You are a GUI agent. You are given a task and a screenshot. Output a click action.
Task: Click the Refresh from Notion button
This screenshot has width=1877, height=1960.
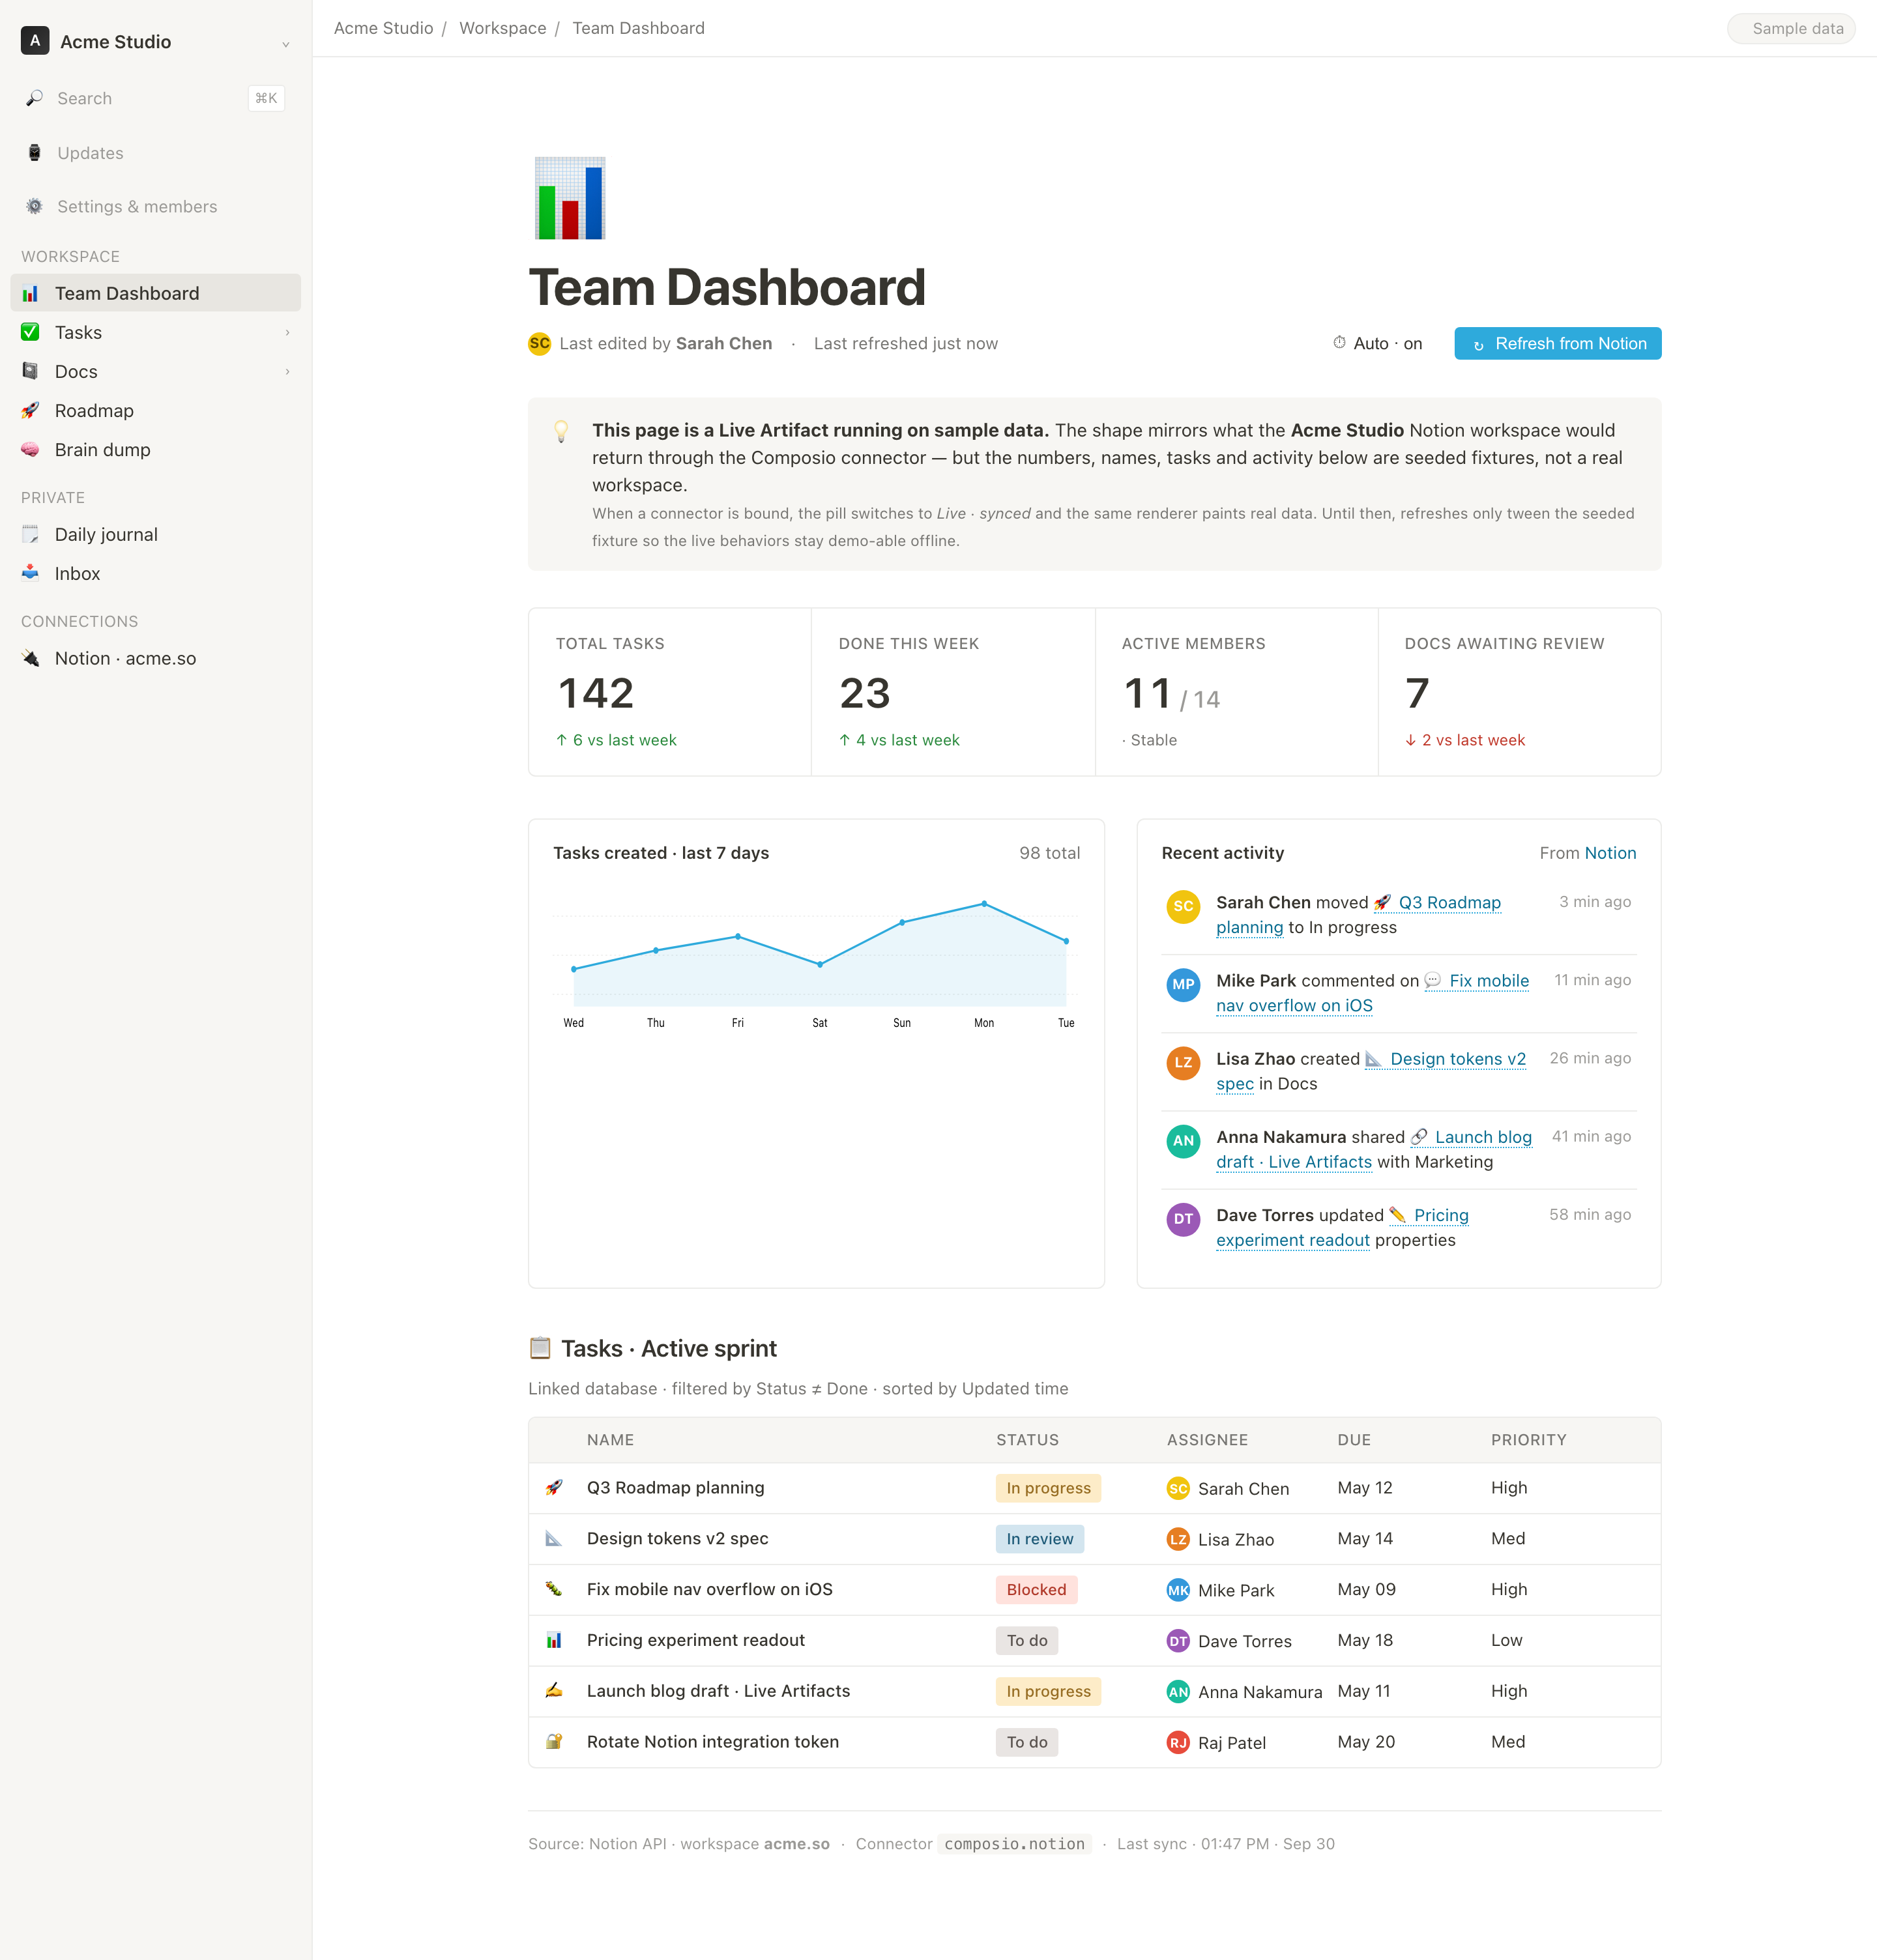tap(1557, 343)
